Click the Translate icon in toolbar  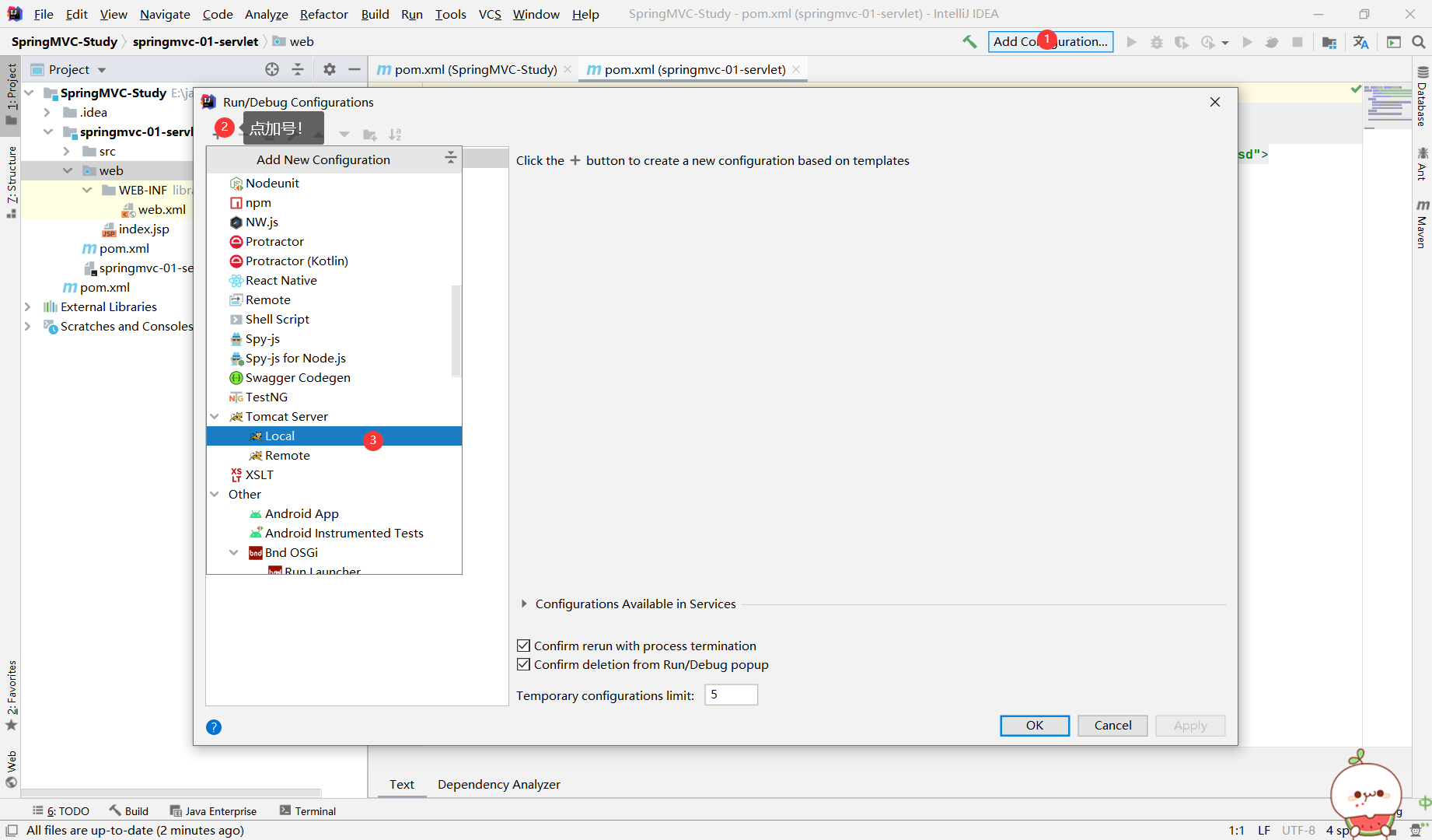1360,42
